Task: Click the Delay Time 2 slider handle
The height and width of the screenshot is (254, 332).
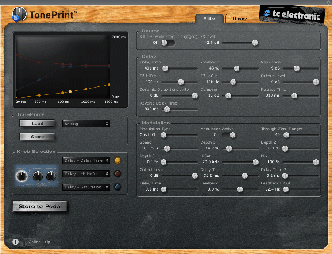Action: (285, 176)
